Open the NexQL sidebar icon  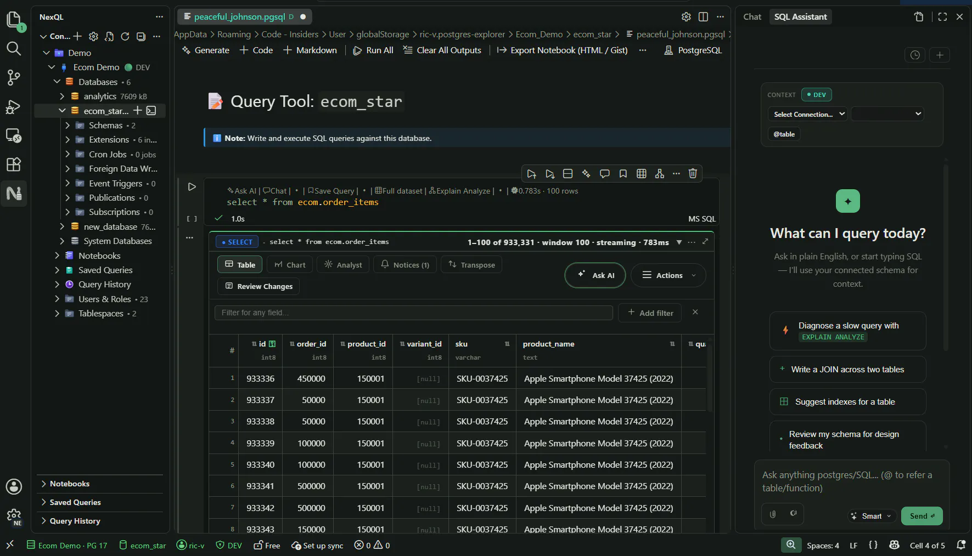tap(14, 193)
